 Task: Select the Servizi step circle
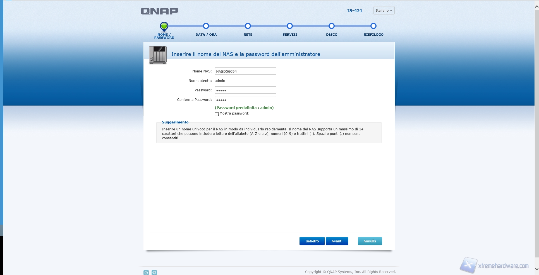point(290,26)
